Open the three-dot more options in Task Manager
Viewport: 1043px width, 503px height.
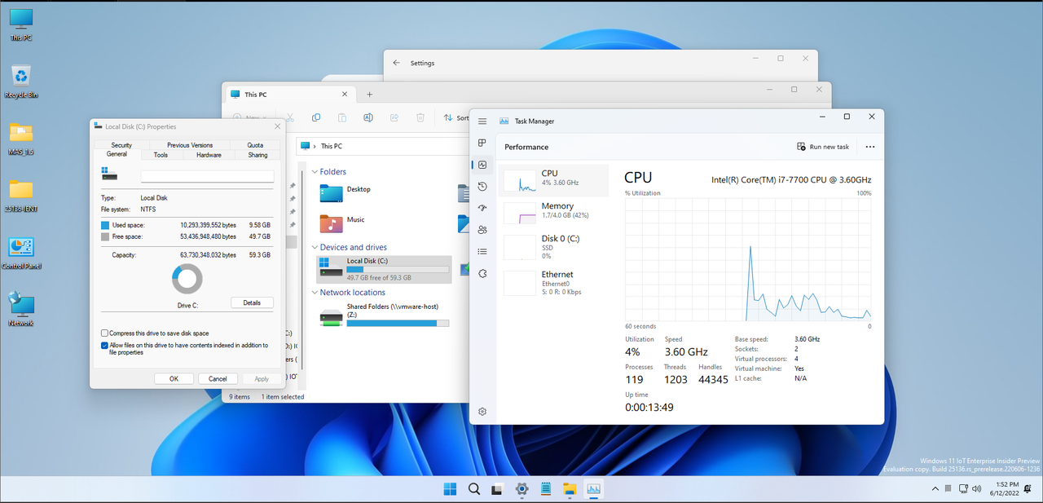click(x=869, y=147)
